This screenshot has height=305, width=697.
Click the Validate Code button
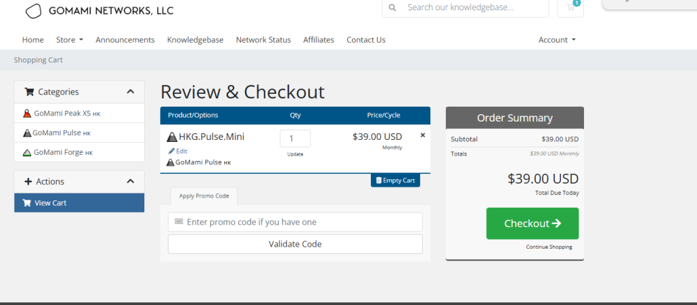coord(295,245)
